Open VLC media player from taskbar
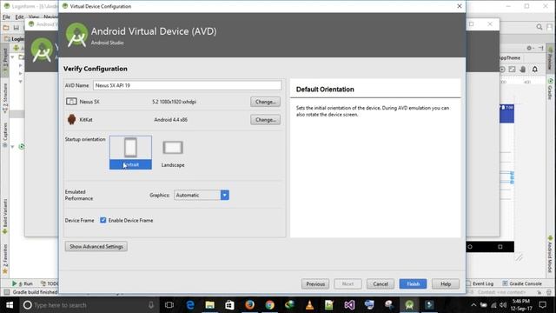 (309, 305)
